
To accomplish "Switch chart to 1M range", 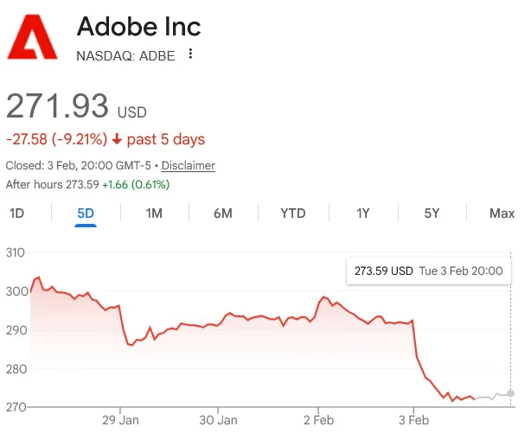I will pyautogui.click(x=154, y=213).
